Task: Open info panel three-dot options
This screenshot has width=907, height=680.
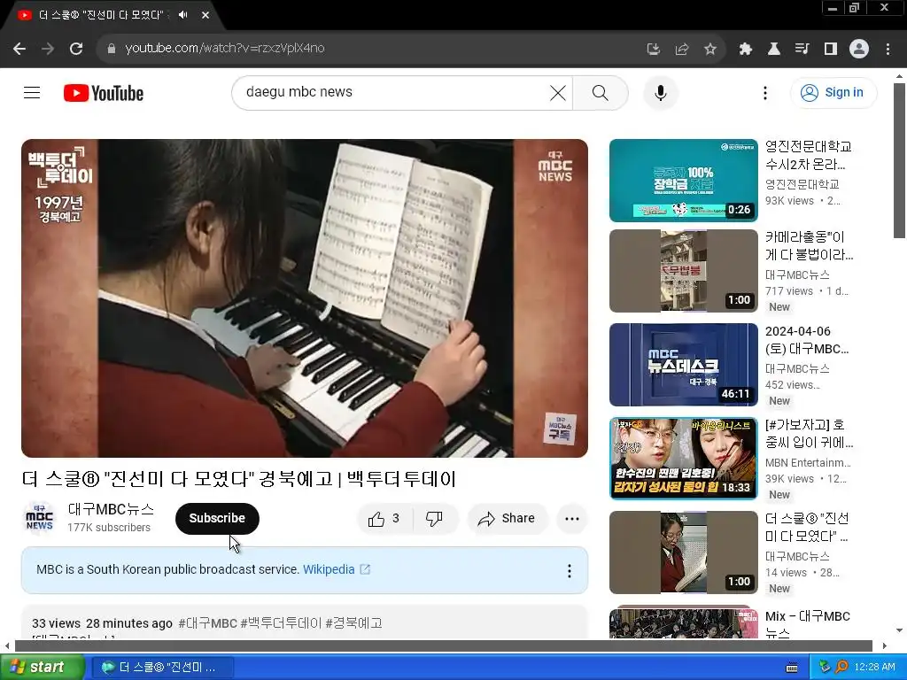Action: (x=570, y=571)
